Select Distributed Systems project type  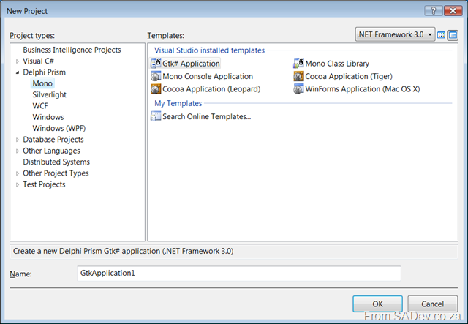pyautogui.click(x=56, y=162)
